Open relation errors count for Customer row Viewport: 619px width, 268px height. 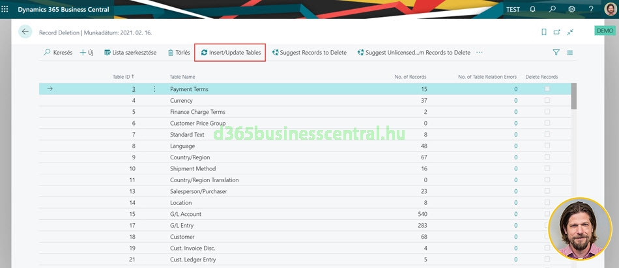click(515, 237)
